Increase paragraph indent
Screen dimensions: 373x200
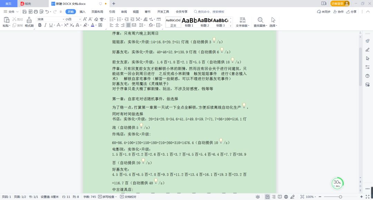pos(132,19)
